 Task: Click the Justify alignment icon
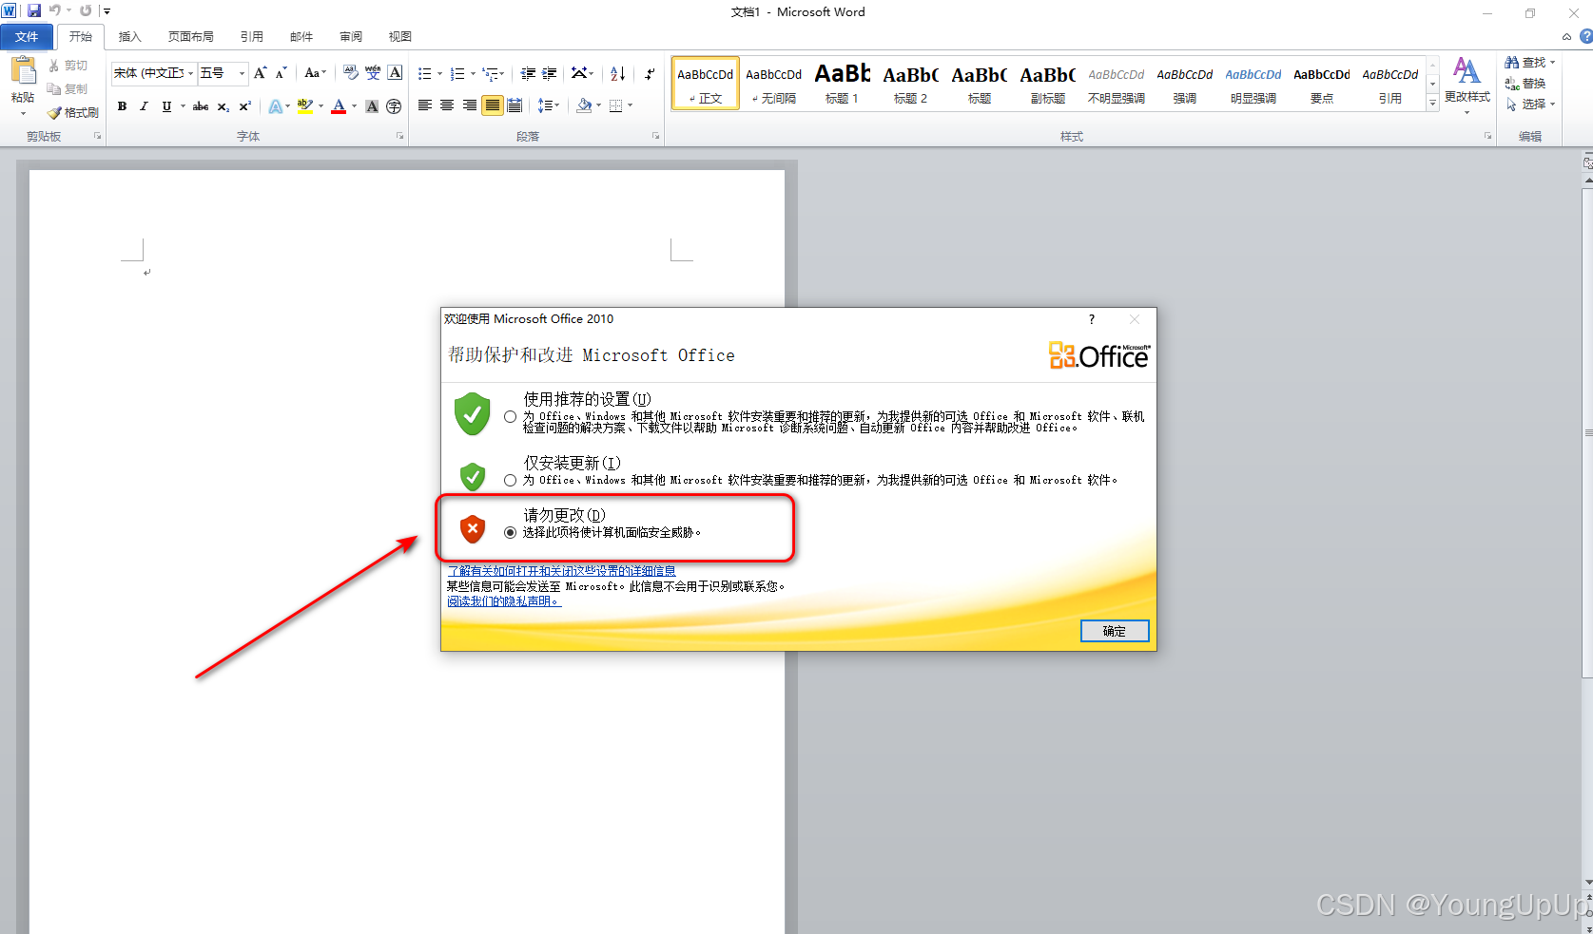point(492,105)
